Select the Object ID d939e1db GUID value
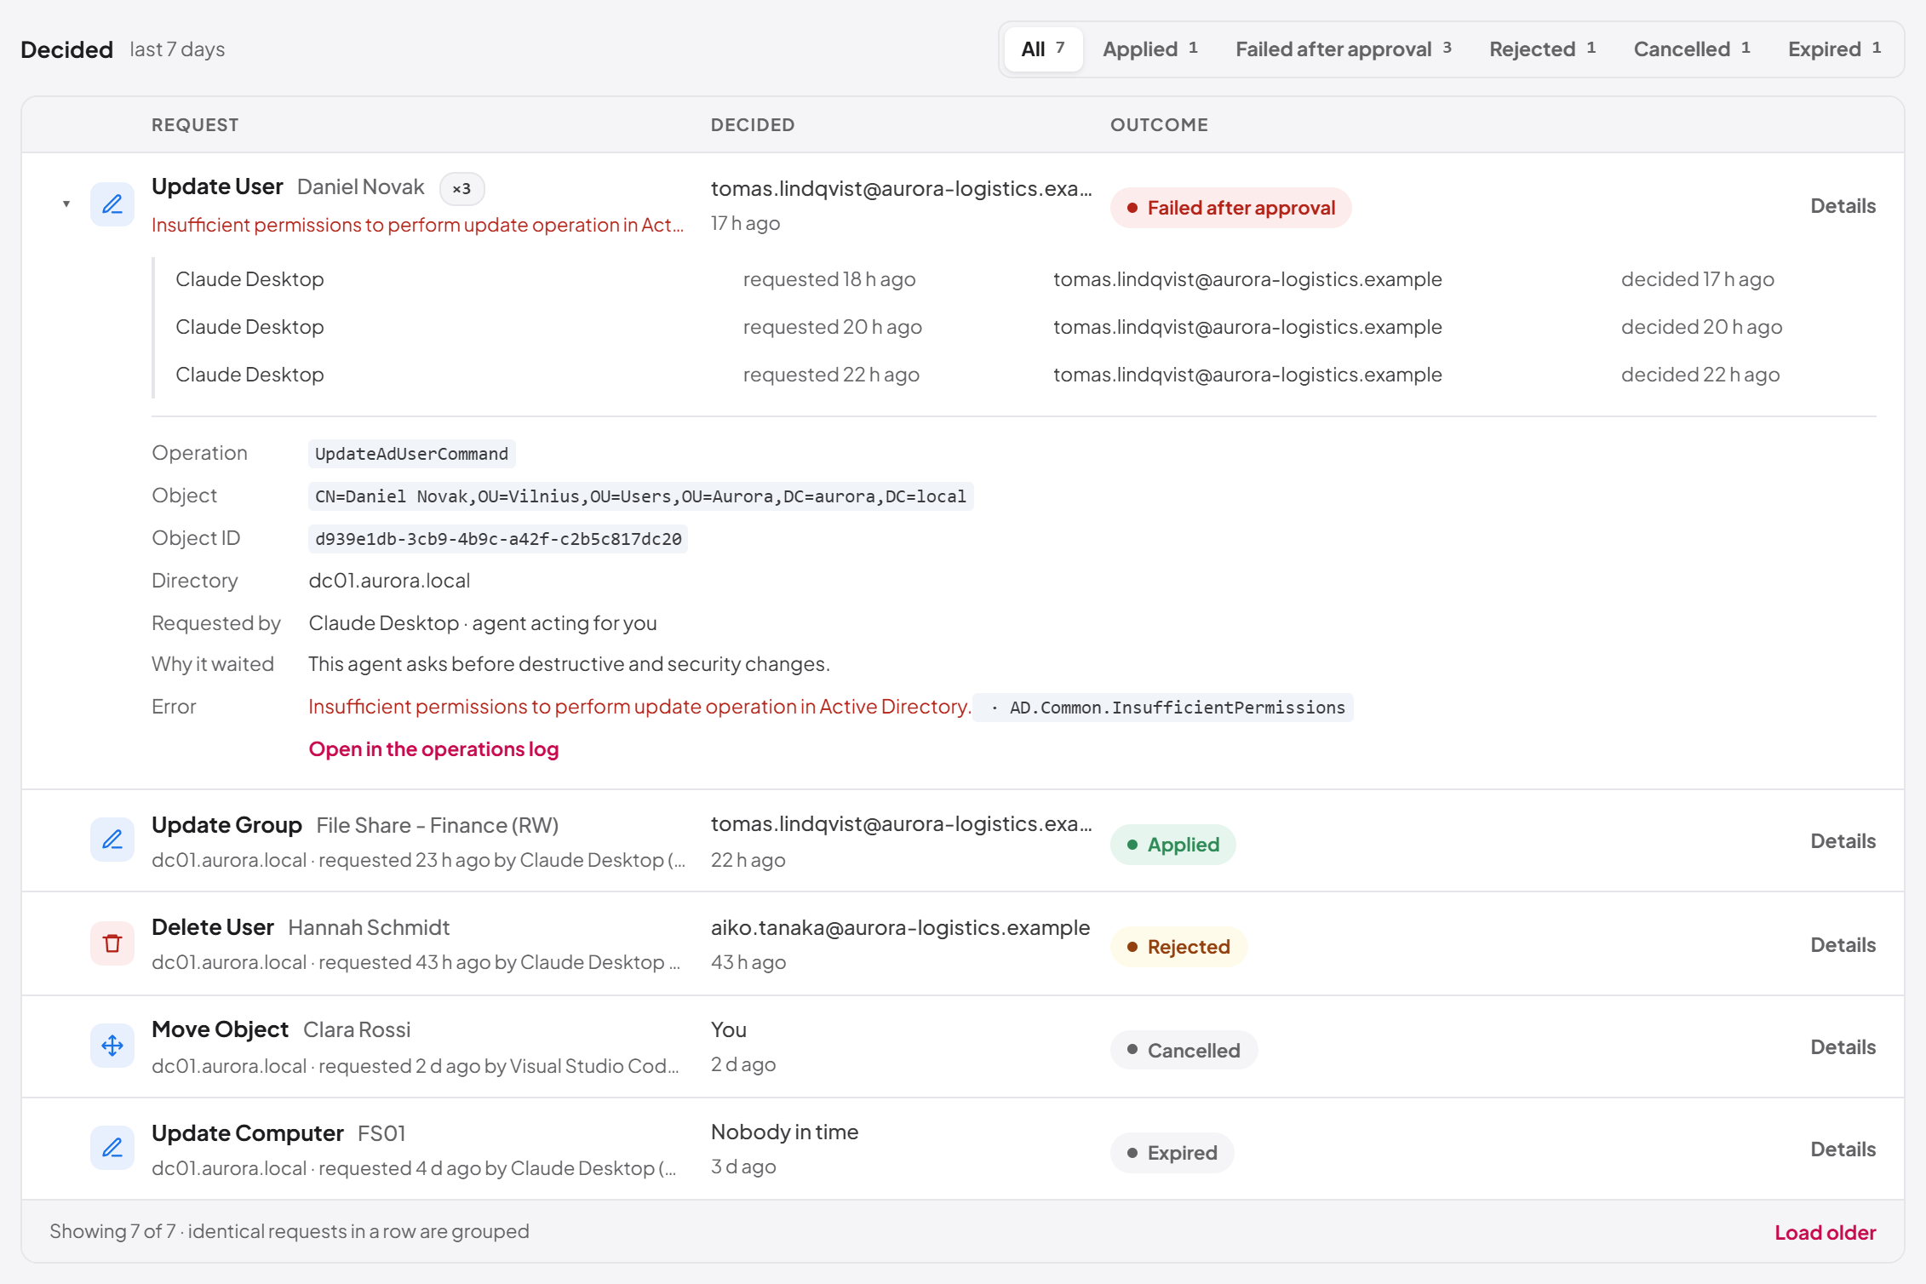This screenshot has height=1284, width=1926. click(x=498, y=539)
